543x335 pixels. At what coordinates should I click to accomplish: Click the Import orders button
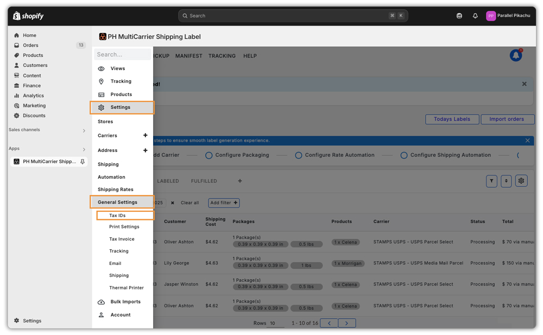[x=507, y=119]
